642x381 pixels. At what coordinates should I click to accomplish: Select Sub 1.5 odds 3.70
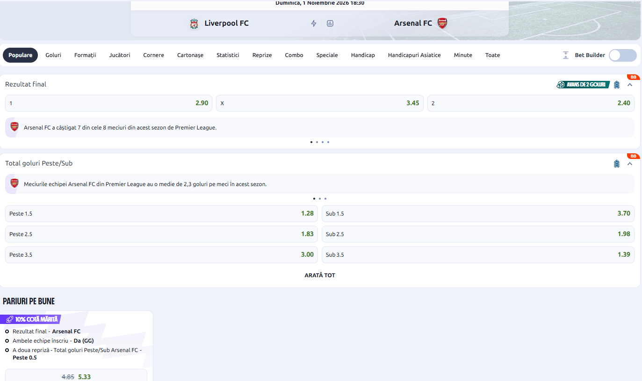pyautogui.click(x=478, y=214)
